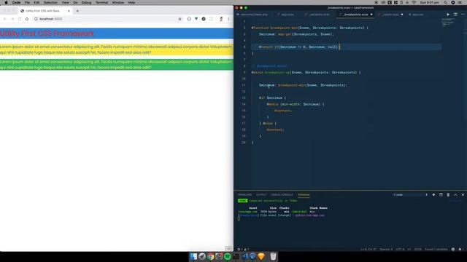Click the browser forward arrow
This screenshot has height=262, width=467.
tap(12, 19)
